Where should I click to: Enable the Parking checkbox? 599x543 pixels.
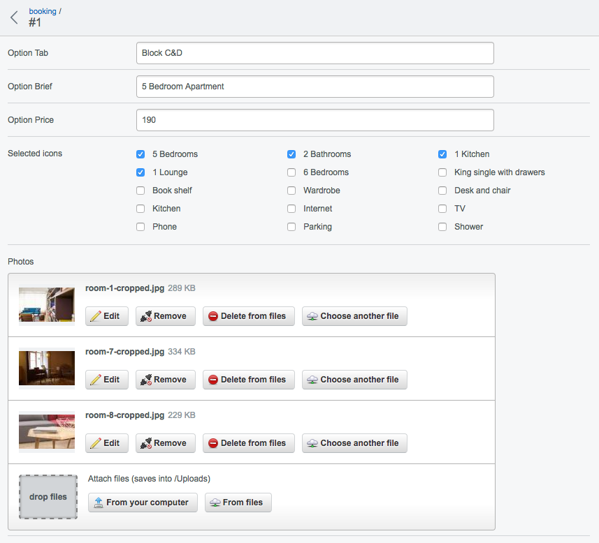[291, 227]
